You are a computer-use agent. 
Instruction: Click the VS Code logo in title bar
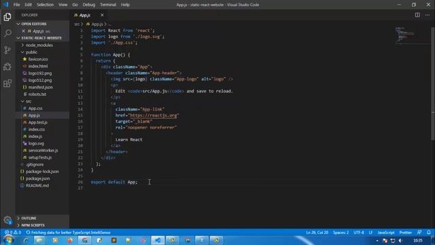coord(6,5)
